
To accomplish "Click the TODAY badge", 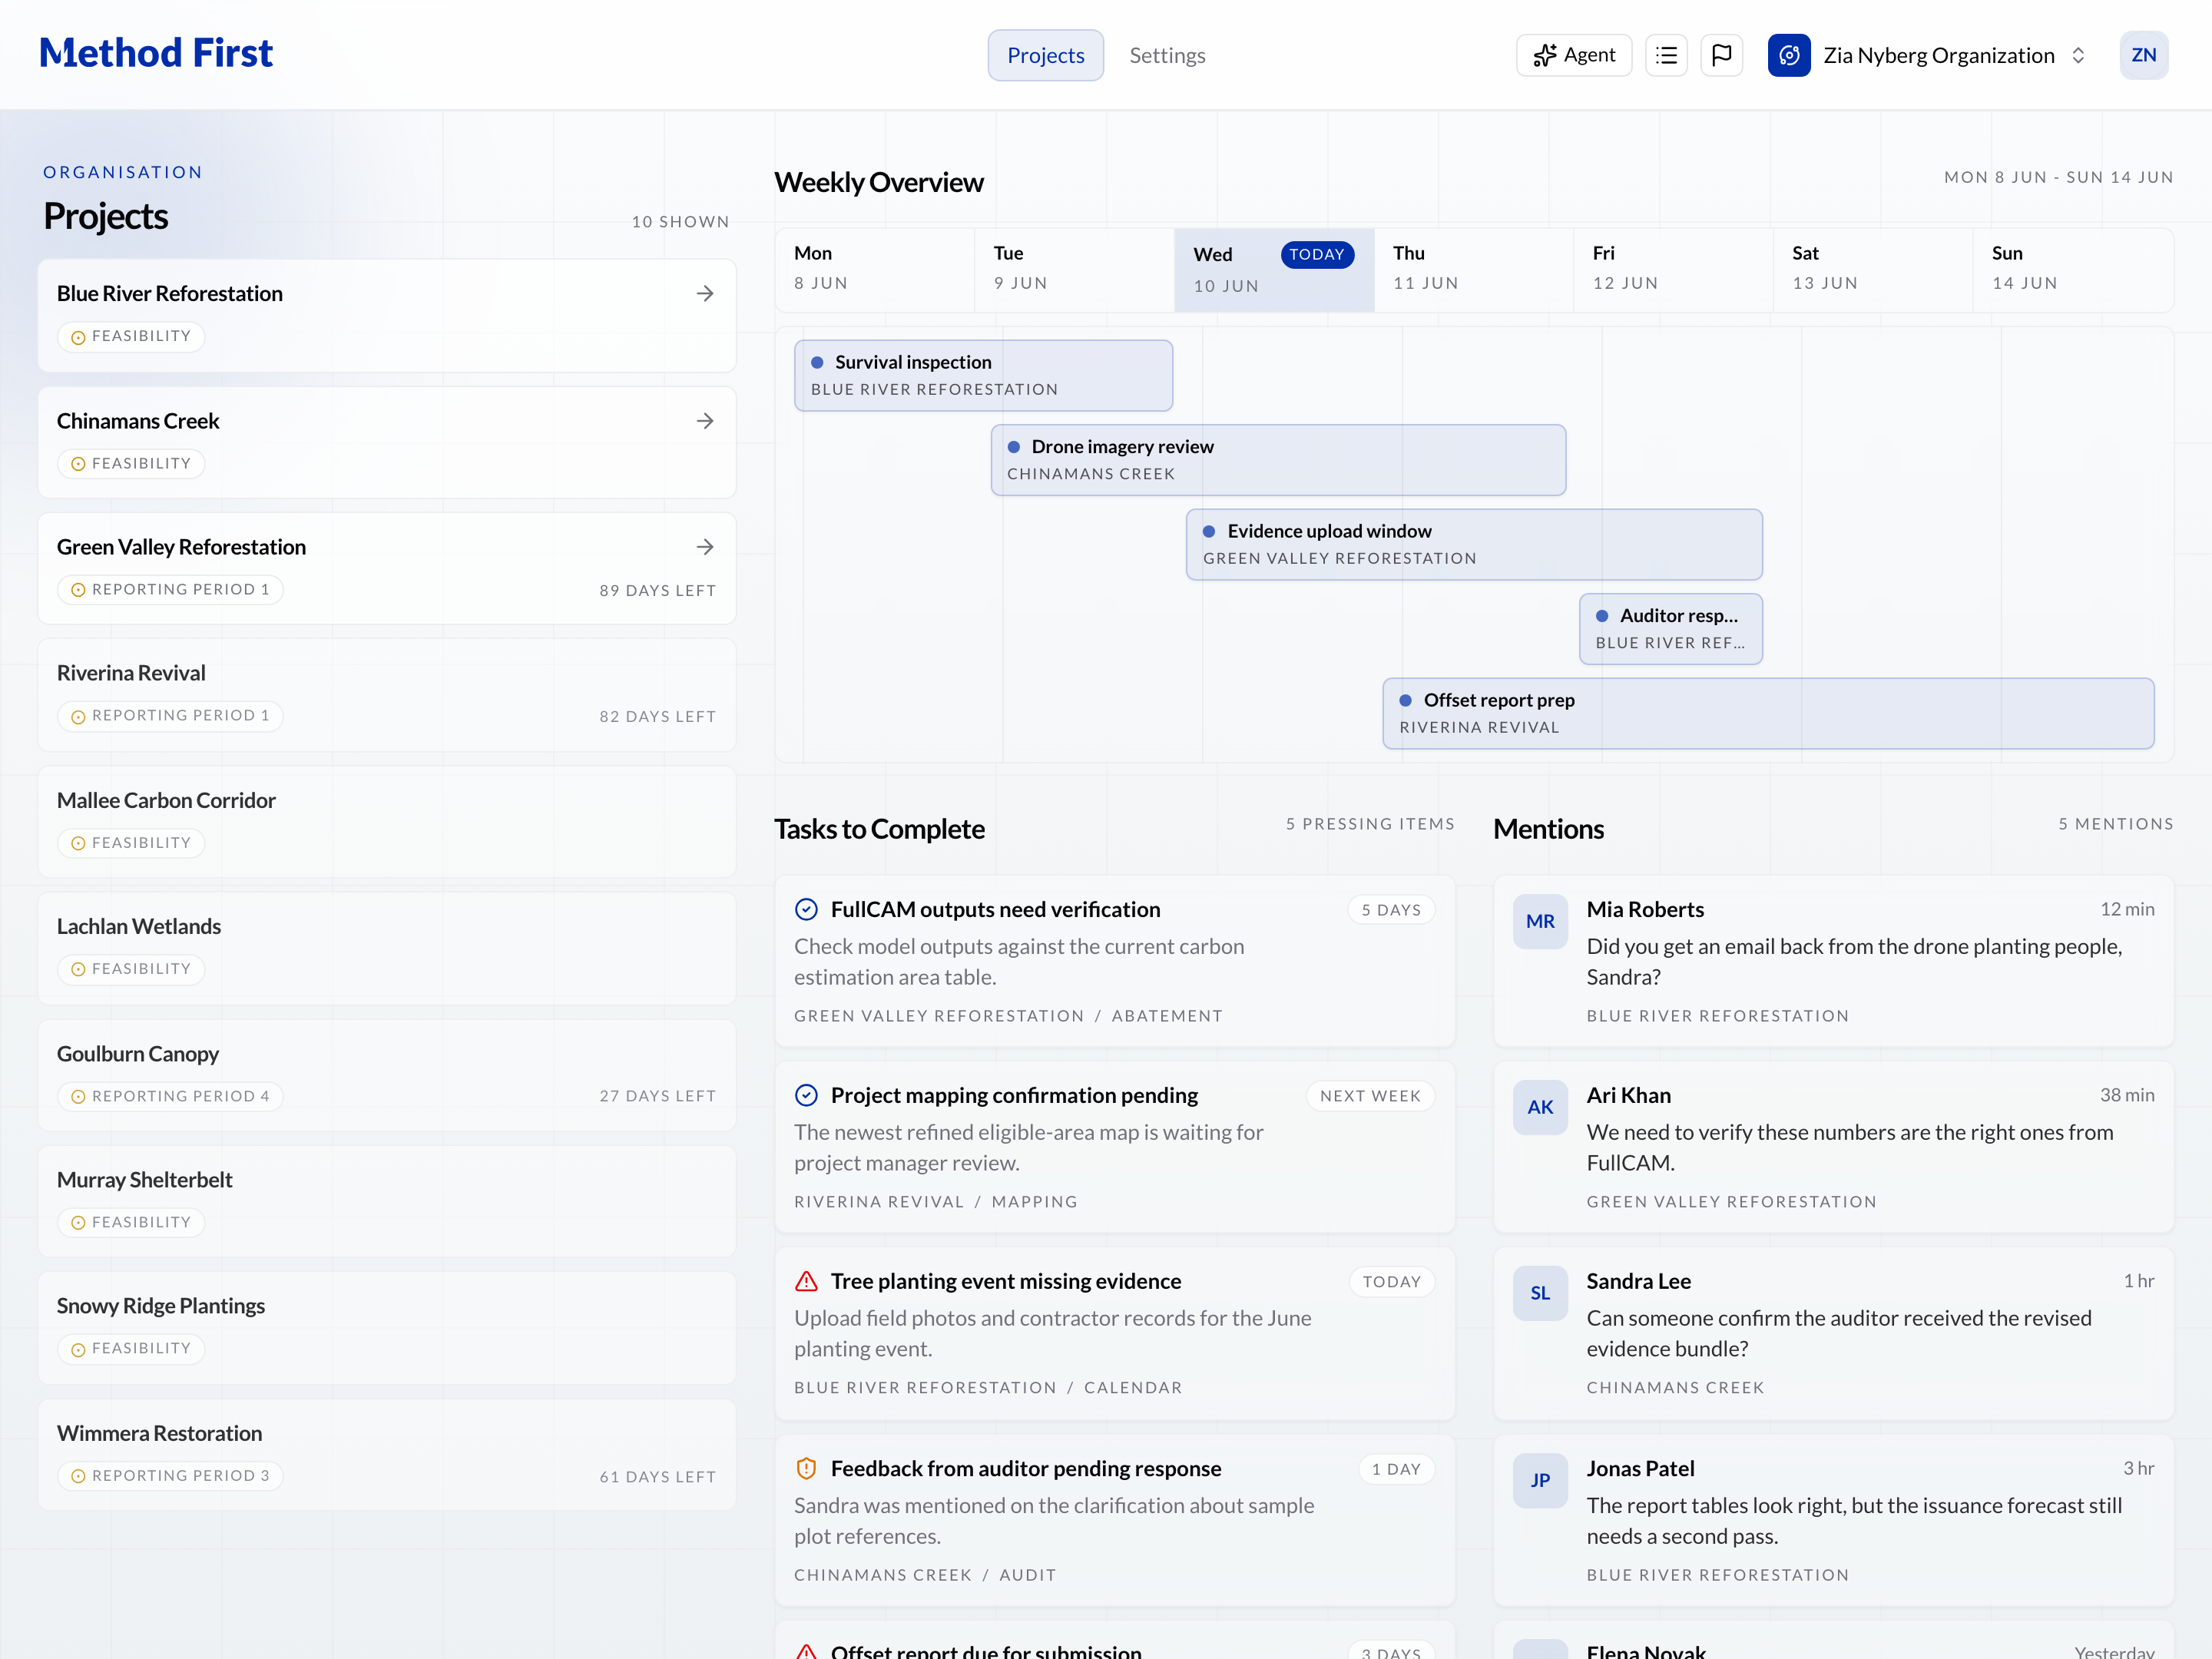I will (x=1317, y=254).
